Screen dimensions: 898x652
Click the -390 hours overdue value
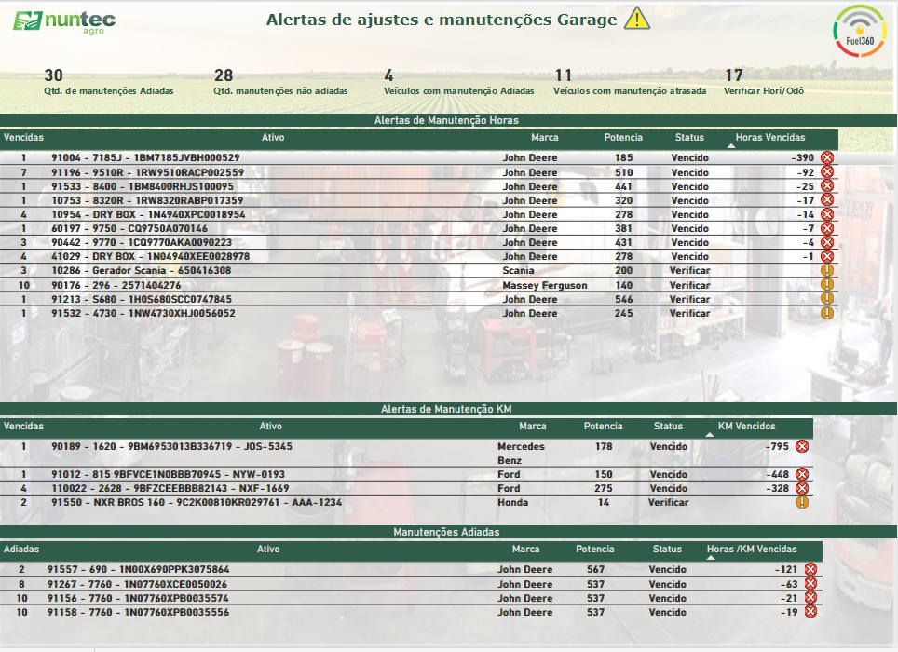click(x=802, y=157)
